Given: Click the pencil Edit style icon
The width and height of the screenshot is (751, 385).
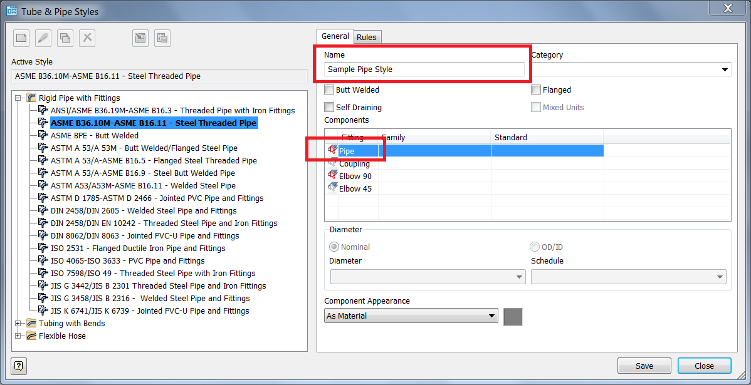Looking at the screenshot, I should coord(43,38).
